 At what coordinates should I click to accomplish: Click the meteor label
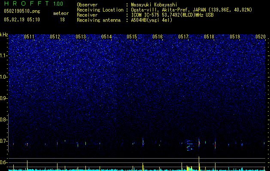(61, 13)
